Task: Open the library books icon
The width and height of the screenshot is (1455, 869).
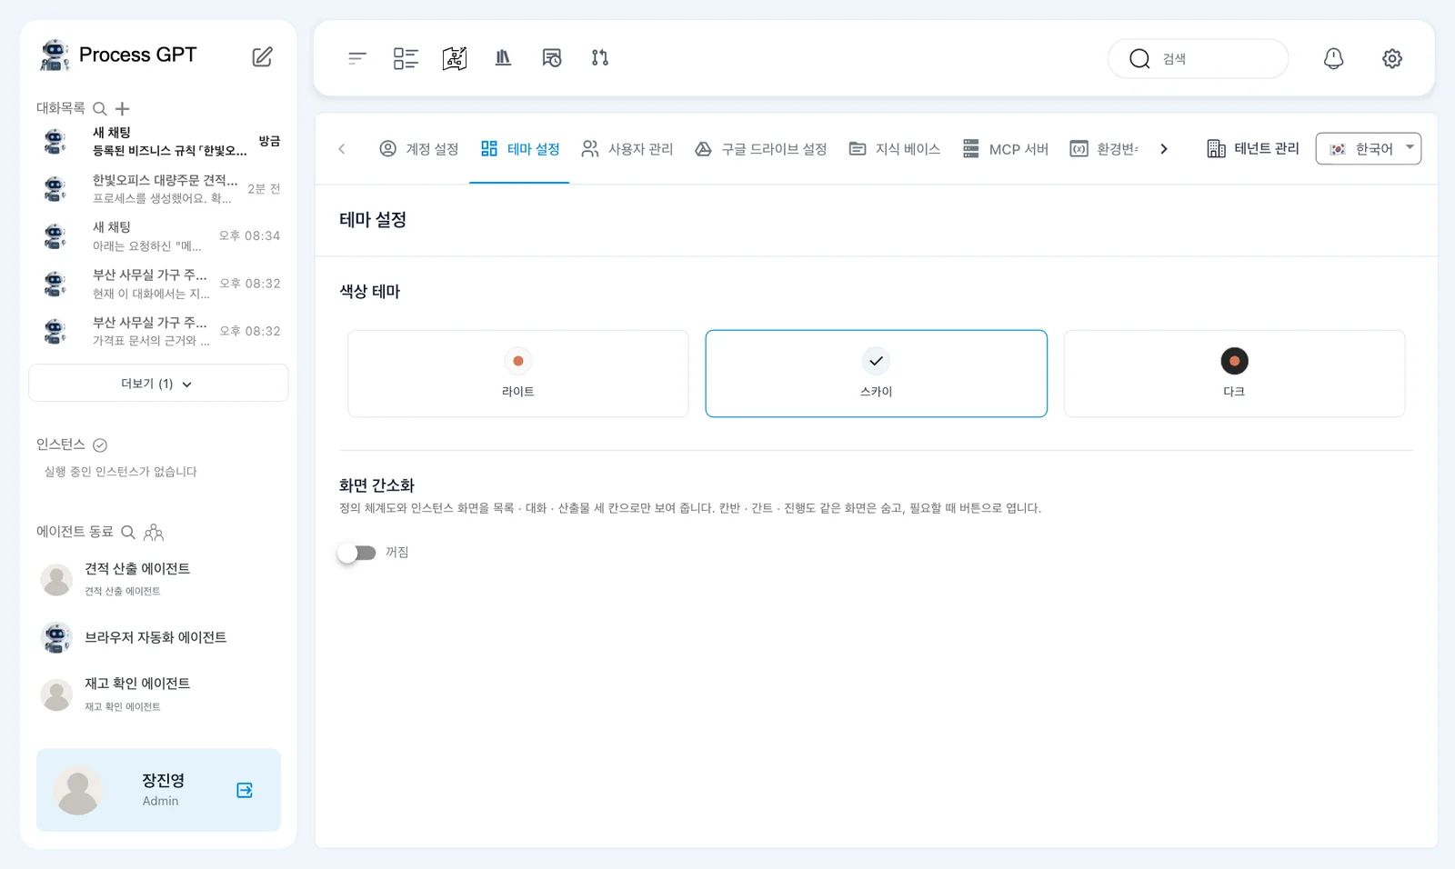Action: 503,58
